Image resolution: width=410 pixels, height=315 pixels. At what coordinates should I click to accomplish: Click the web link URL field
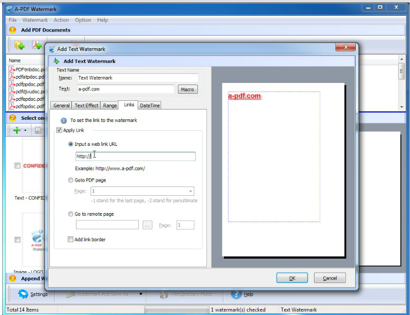click(x=136, y=156)
